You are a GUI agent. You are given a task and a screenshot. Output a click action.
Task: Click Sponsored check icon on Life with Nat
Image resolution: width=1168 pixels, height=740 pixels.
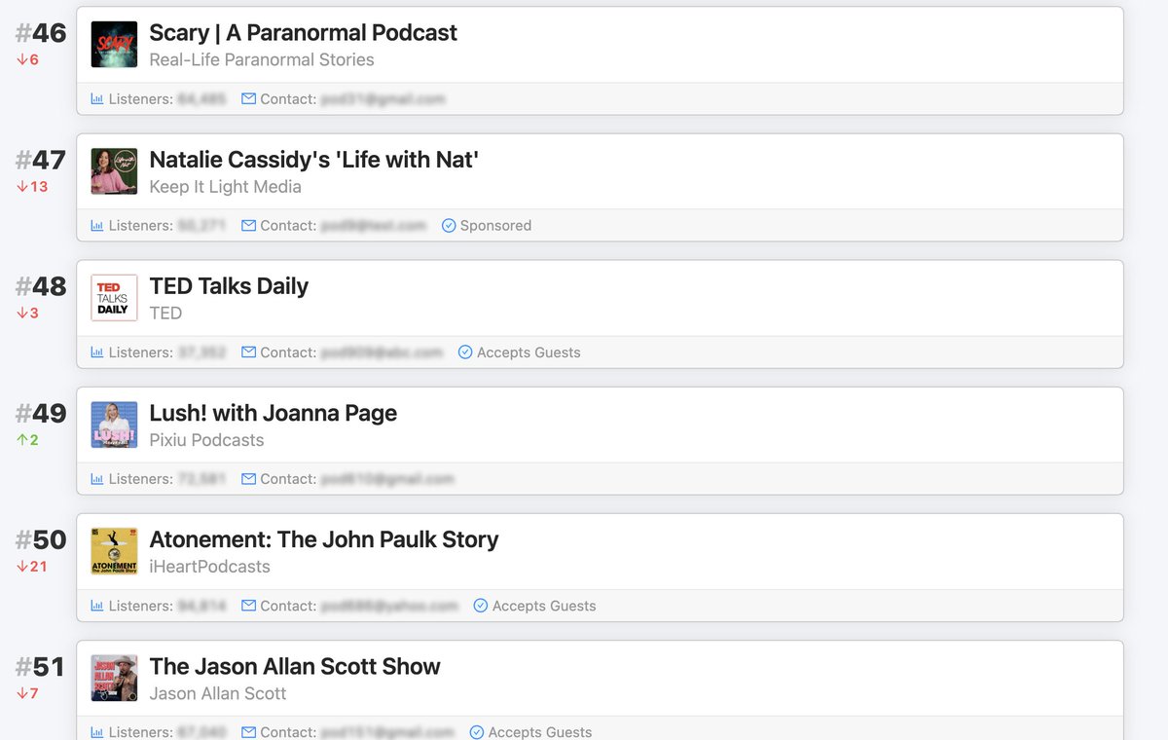[449, 225]
